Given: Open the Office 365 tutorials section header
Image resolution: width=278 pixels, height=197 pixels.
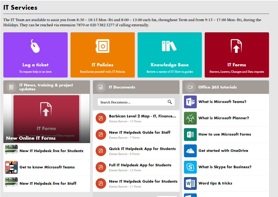Looking at the screenshot, I should coord(217,87).
